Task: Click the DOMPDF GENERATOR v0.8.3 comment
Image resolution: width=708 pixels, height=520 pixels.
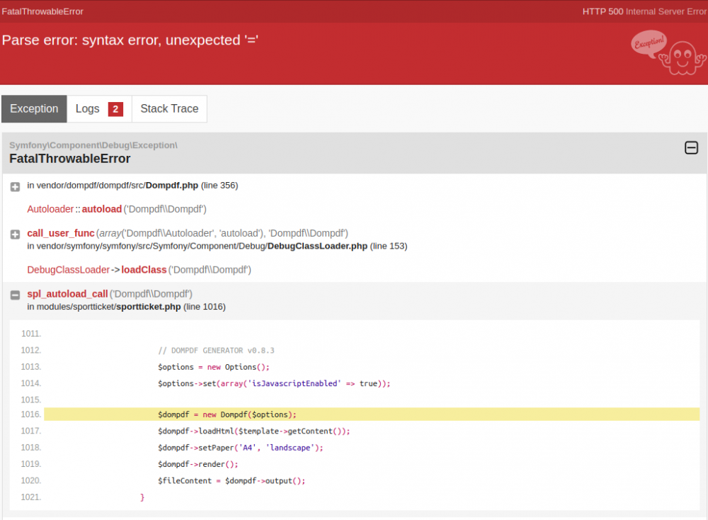Action: pyautogui.click(x=216, y=351)
